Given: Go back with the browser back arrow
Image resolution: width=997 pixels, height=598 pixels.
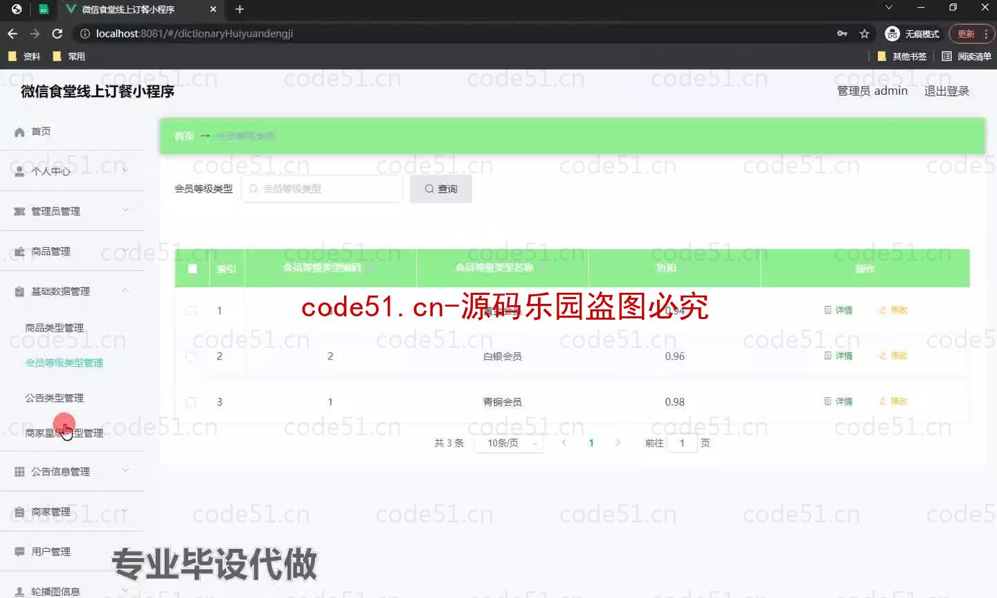Looking at the screenshot, I should 12,33.
